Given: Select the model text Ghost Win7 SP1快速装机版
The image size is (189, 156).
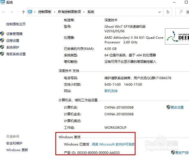Looking at the screenshot, I should 125,26.
